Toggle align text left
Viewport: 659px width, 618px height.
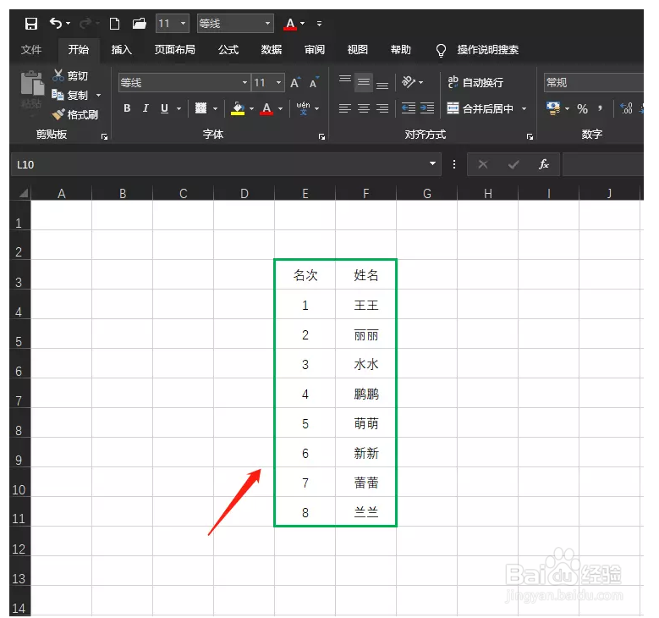click(x=345, y=108)
